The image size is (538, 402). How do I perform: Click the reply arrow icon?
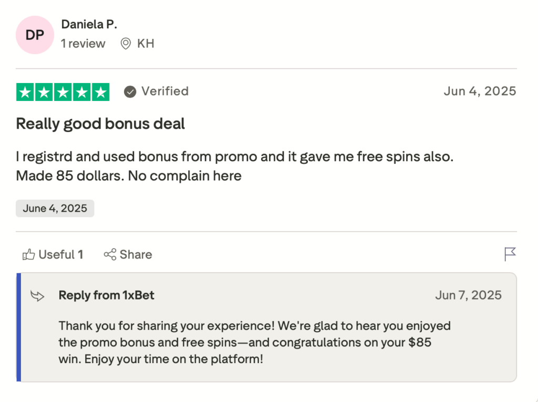(x=38, y=296)
